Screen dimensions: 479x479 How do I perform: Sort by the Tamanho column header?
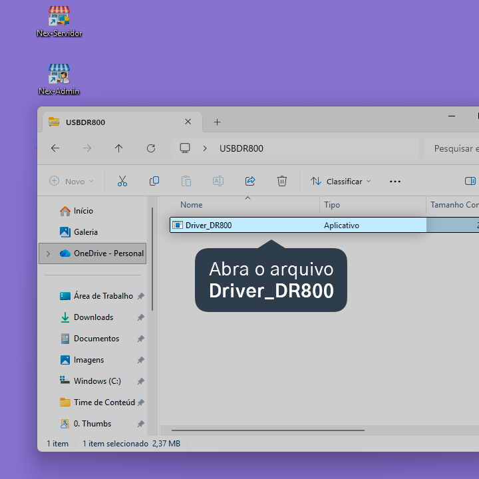pos(454,205)
